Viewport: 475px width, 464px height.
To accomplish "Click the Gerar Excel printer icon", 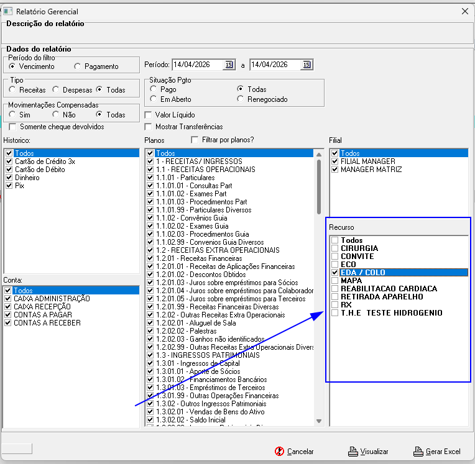I will pos(418,452).
